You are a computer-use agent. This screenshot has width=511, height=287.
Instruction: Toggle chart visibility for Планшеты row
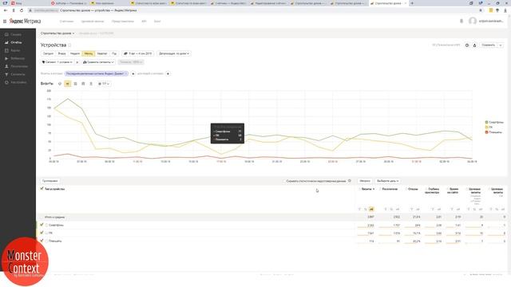(42, 241)
